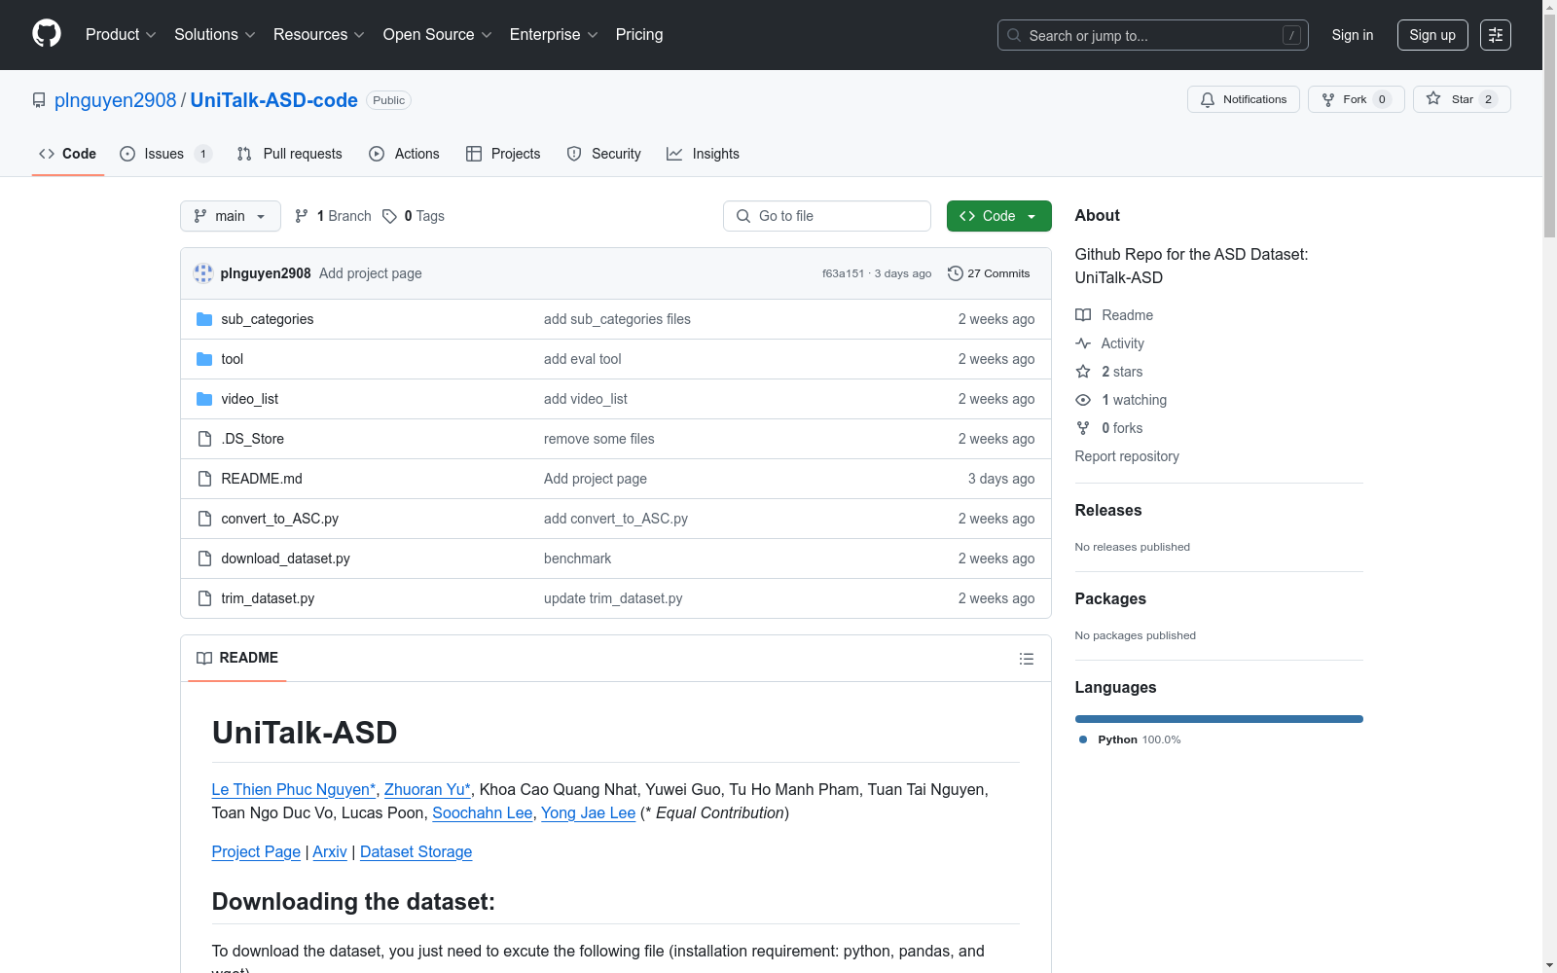Click the Sign up button

tap(1432, 35)
